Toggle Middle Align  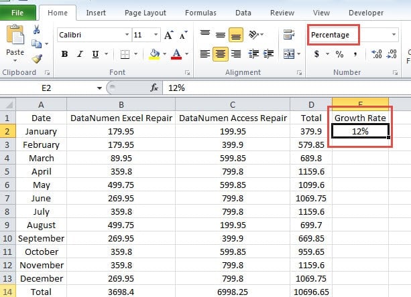coord(221,35)
